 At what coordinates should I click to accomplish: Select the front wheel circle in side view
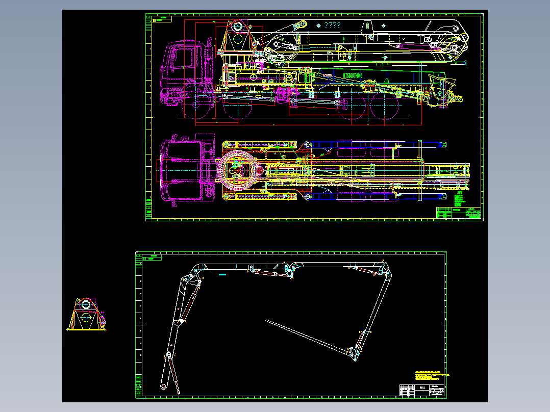196,105
